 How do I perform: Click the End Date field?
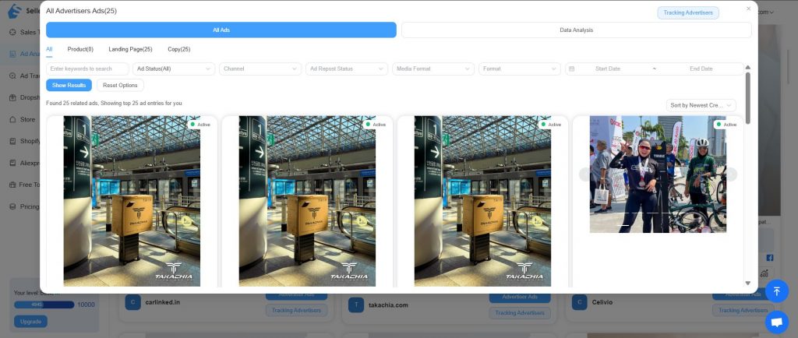(x=701, y=69)
